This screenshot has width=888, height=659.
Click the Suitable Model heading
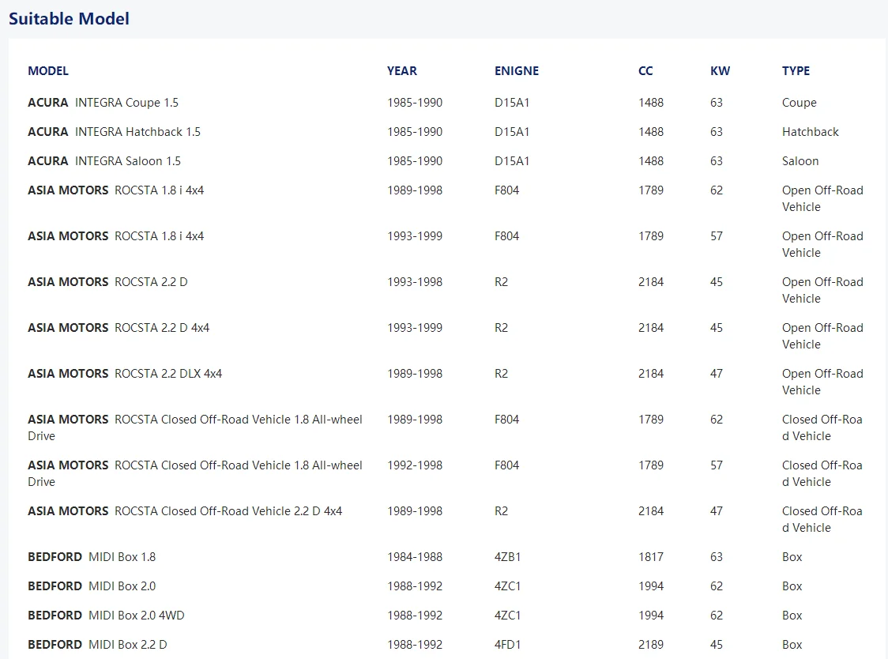coord(69,19)
